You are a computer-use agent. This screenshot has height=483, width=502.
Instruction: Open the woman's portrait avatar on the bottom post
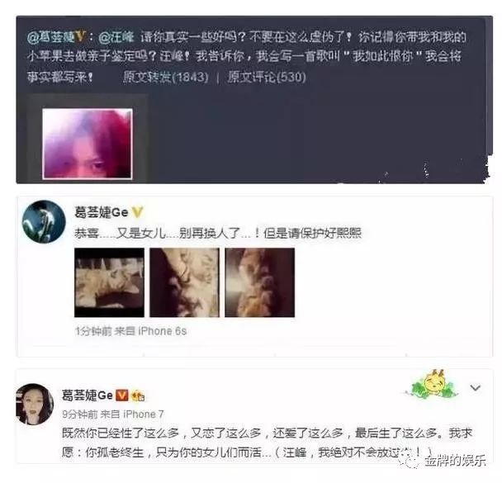point(34,404)
